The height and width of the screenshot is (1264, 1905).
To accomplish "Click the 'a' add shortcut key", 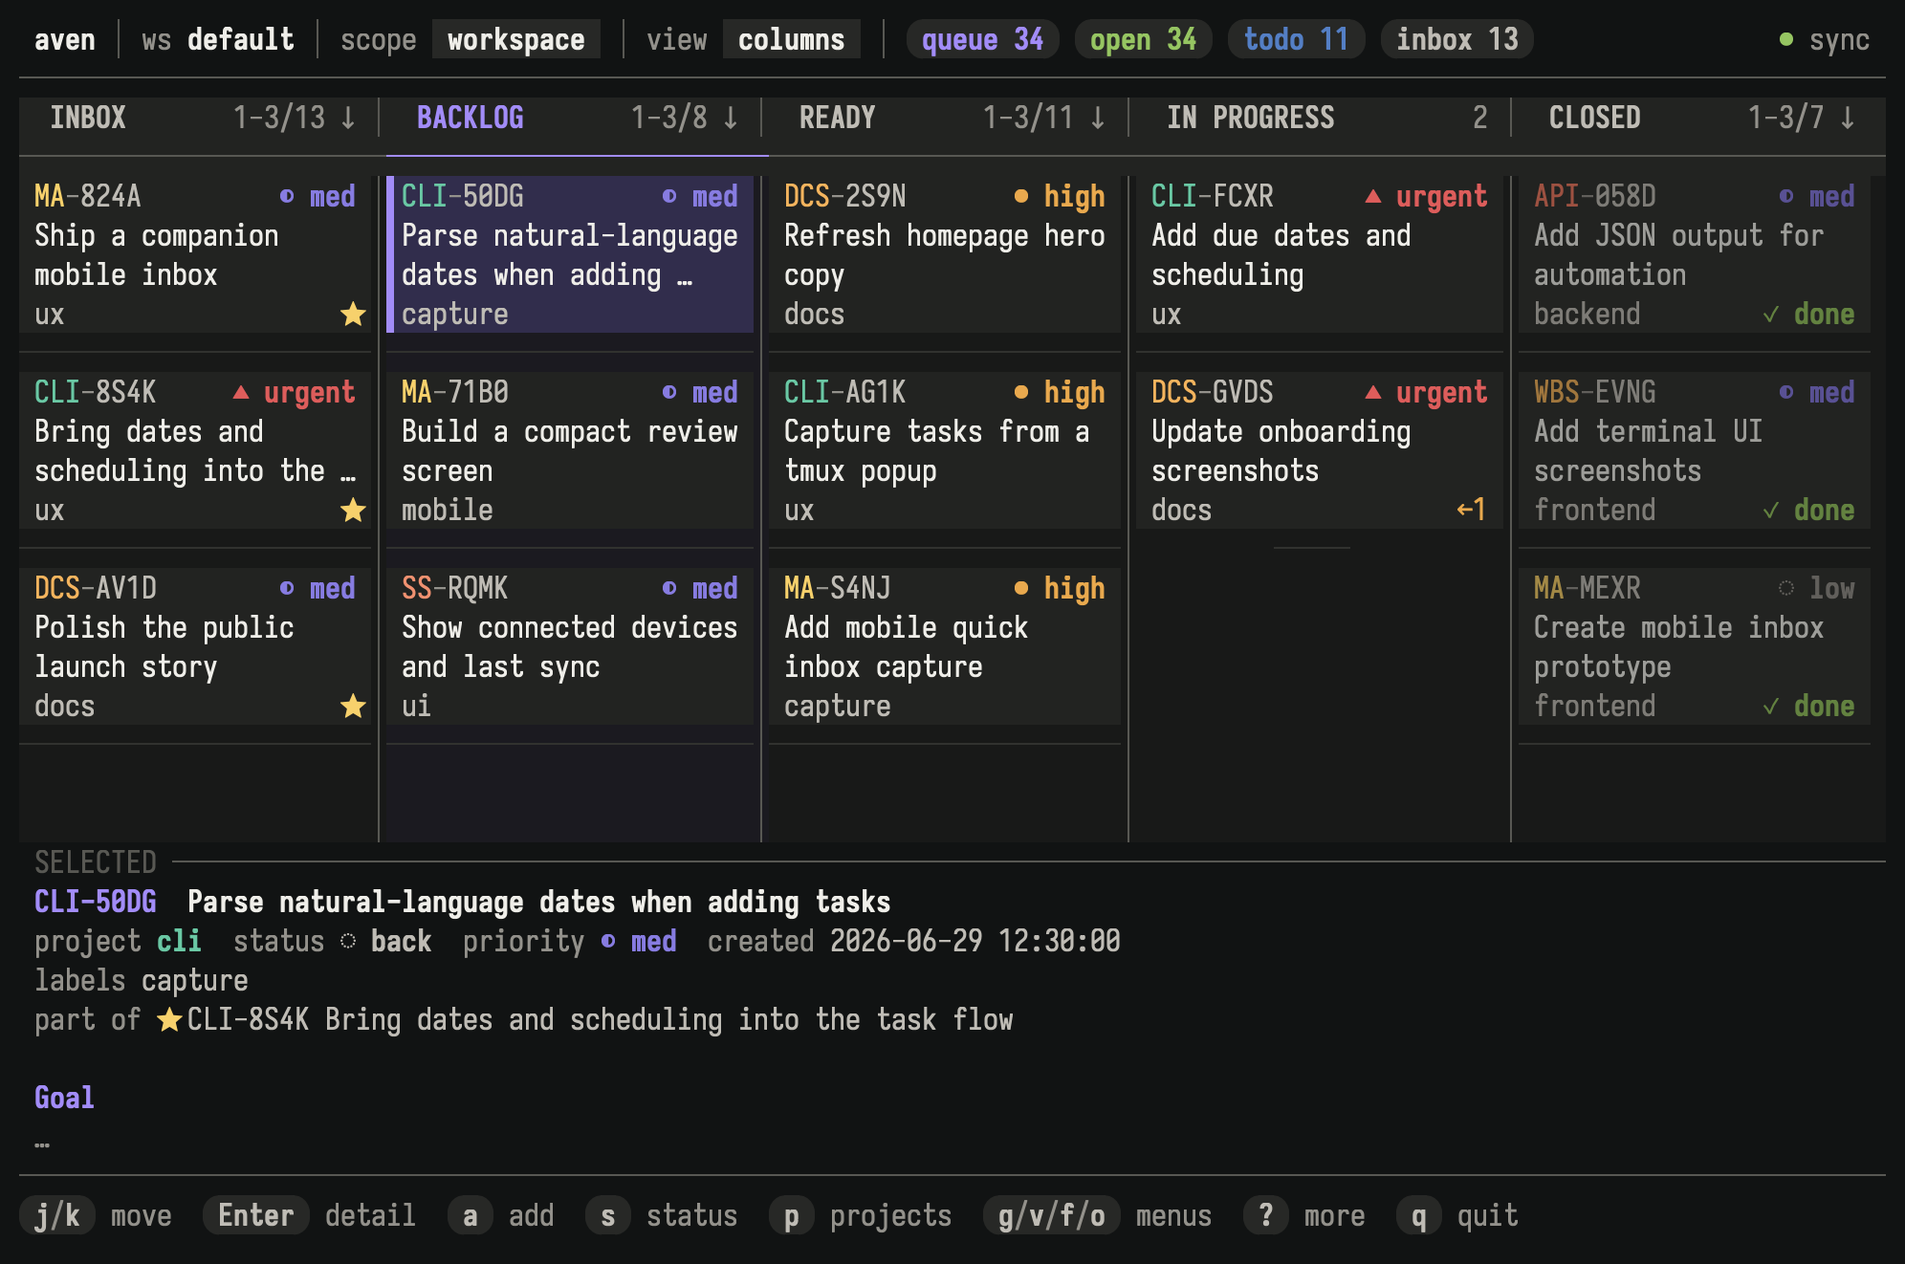I will (x=471, y=1215).
